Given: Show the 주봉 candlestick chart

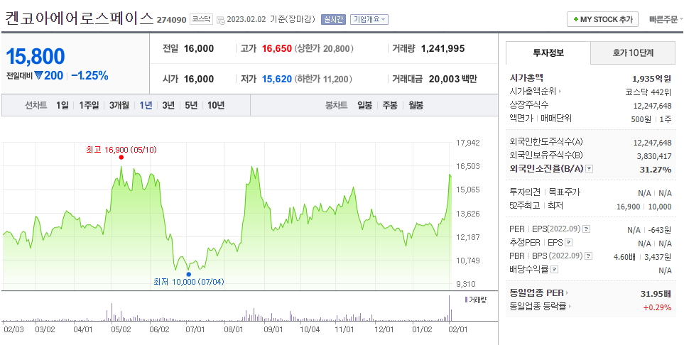Looking at the screenshot, I should (x=390, y=105).
